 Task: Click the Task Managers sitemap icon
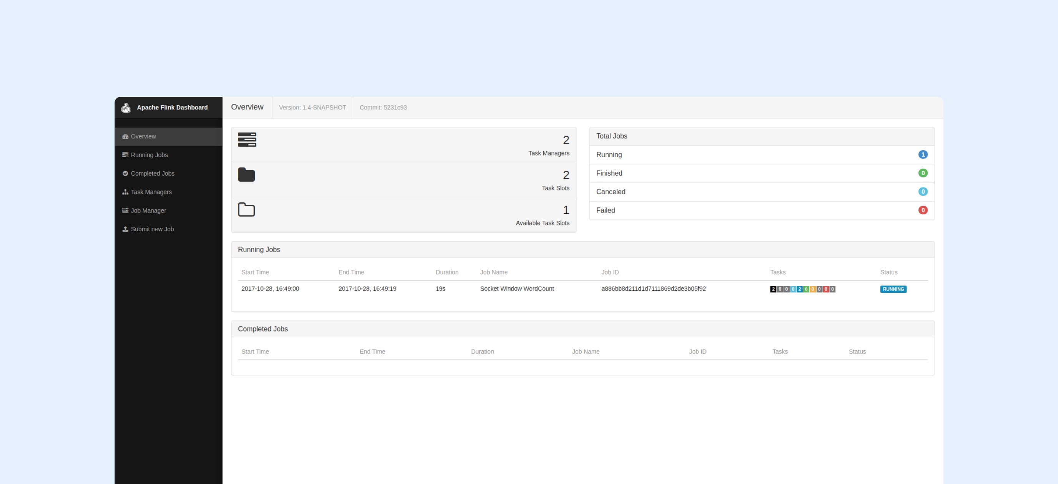pyautogui.click(x=125, y=192)
